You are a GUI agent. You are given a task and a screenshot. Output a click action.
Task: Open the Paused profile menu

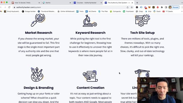[174, 7]
